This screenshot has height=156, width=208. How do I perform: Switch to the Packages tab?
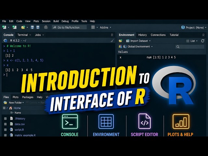point(28,97)
